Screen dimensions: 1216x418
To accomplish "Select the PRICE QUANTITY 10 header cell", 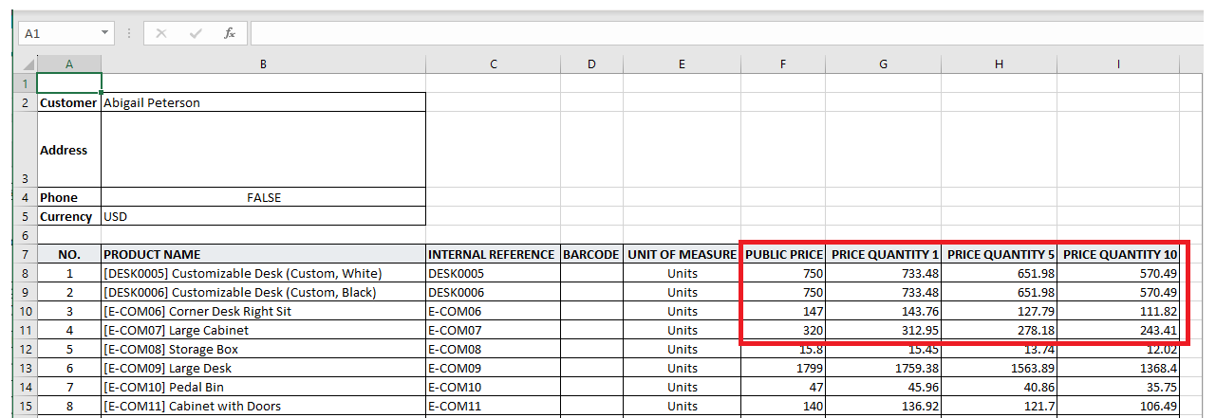I will (x=1118, y=254).
